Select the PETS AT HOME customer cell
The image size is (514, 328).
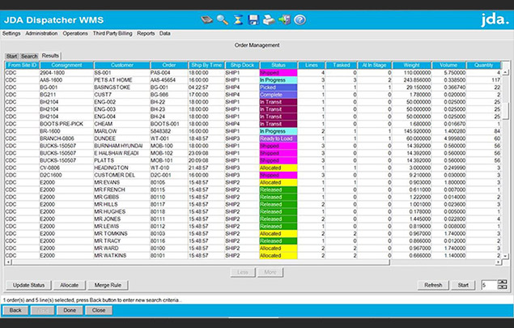122,80
